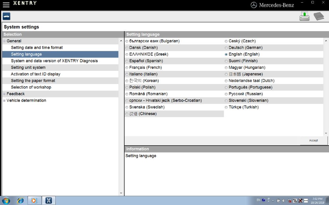The height and width of the screenshot is (205, 329).
Task: Click Selection panel scroll up arrow
Action: pos(121,41)
